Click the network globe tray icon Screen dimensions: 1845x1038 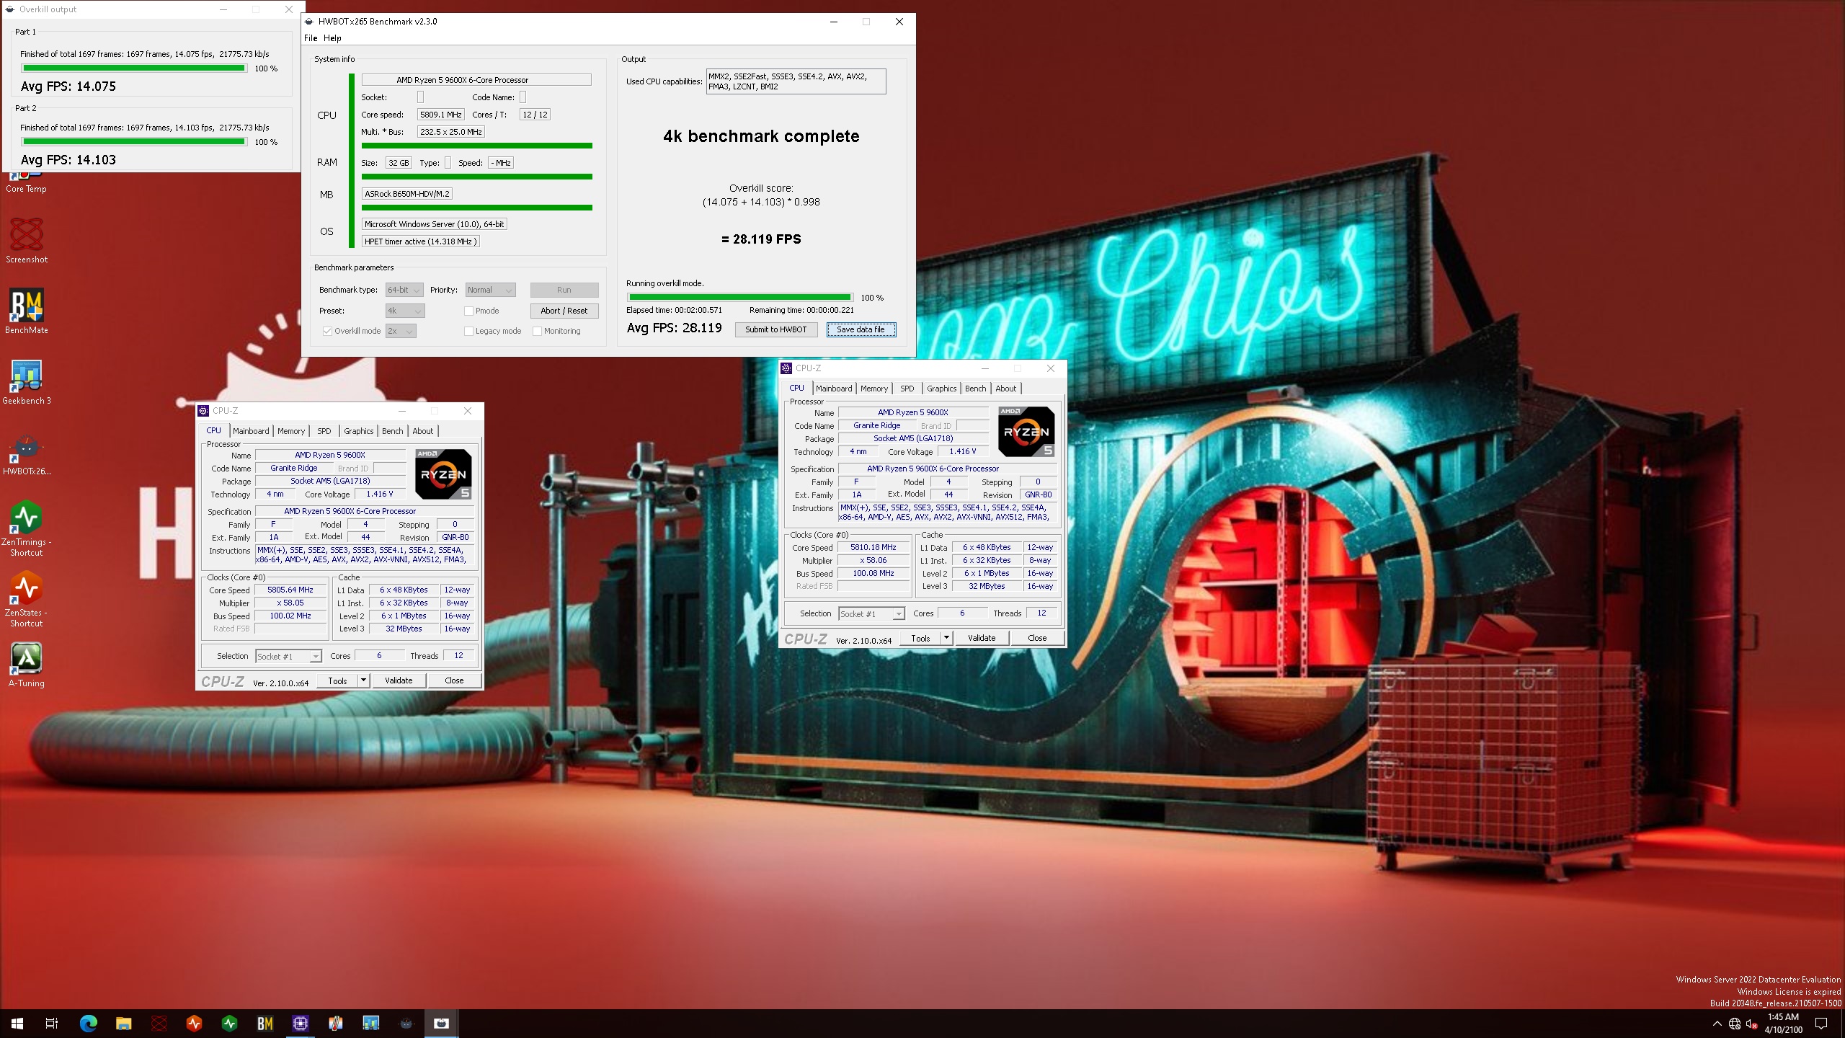point(1735,1024)
